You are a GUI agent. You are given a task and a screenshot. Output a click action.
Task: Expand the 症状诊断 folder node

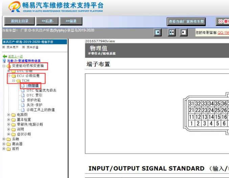8,134
